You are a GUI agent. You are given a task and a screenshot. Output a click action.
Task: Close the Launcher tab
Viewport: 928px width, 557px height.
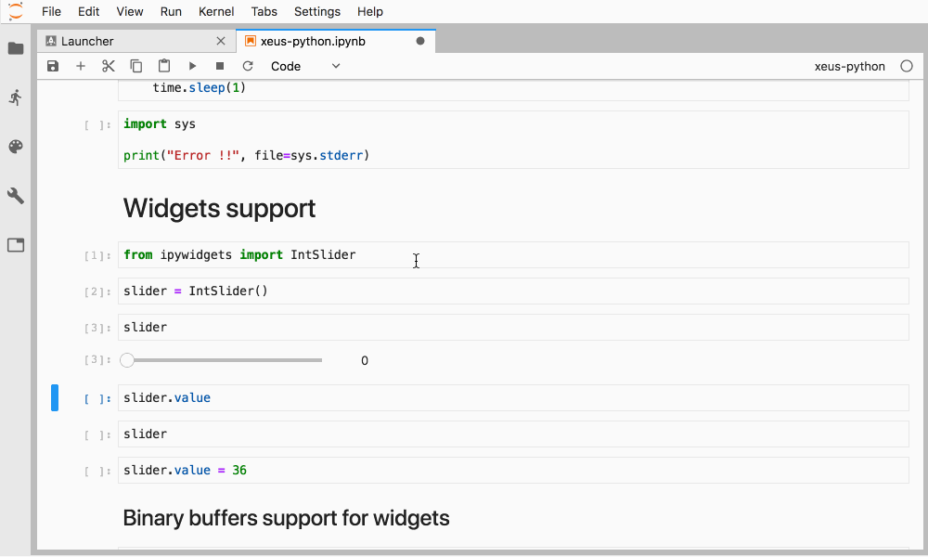click(221, 41)
